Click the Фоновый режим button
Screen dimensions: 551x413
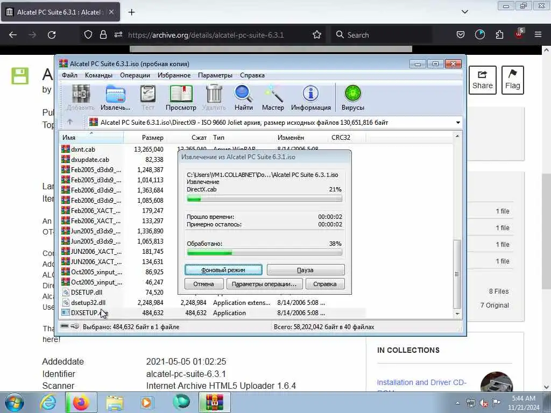click(x=223, y=270)
